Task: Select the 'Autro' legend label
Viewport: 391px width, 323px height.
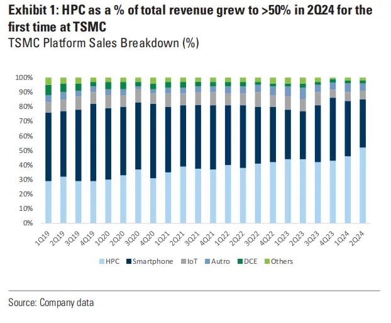Action: click(221, 261)
